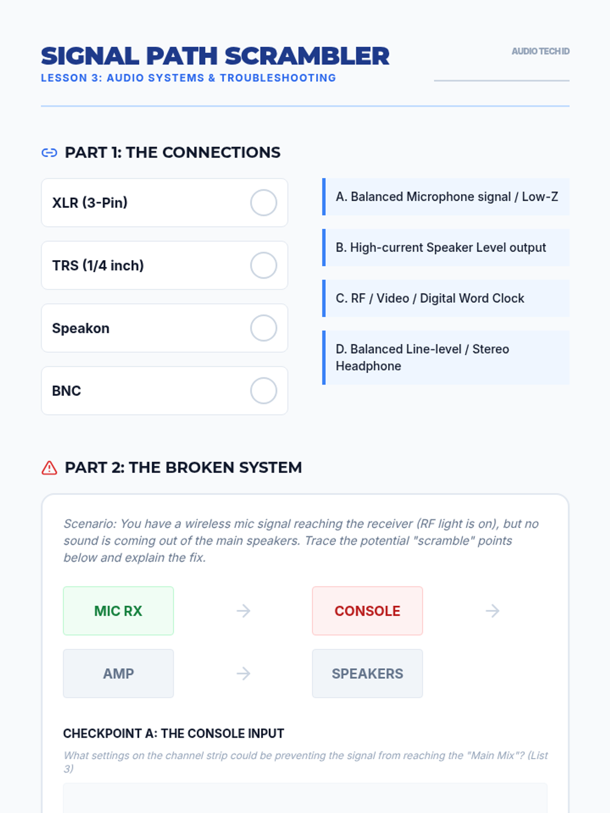This screenshot has width=610, height=813.
Task: Click the SPEAKERS signal block
Action: tap(368, 674)
